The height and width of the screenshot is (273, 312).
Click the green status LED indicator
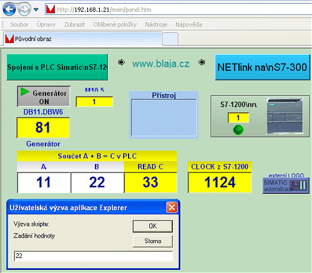pos(238,130)
